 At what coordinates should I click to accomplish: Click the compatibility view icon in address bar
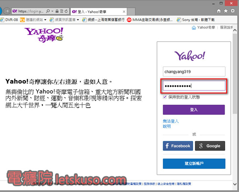[62, 11]
